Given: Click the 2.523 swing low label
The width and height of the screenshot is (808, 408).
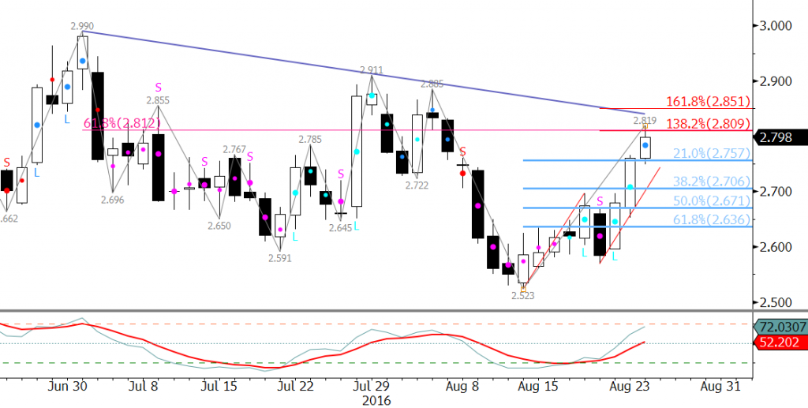Looking at the screenshot, I should pyautogui.click(x=523, y=296).
